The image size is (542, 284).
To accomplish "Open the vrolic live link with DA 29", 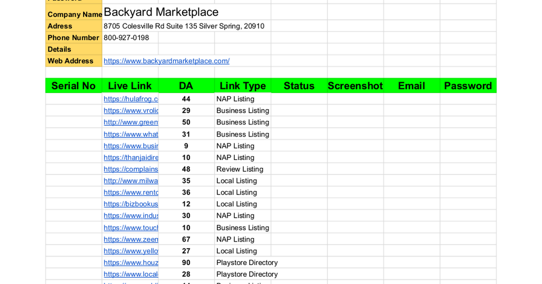I will click(131, 110).
